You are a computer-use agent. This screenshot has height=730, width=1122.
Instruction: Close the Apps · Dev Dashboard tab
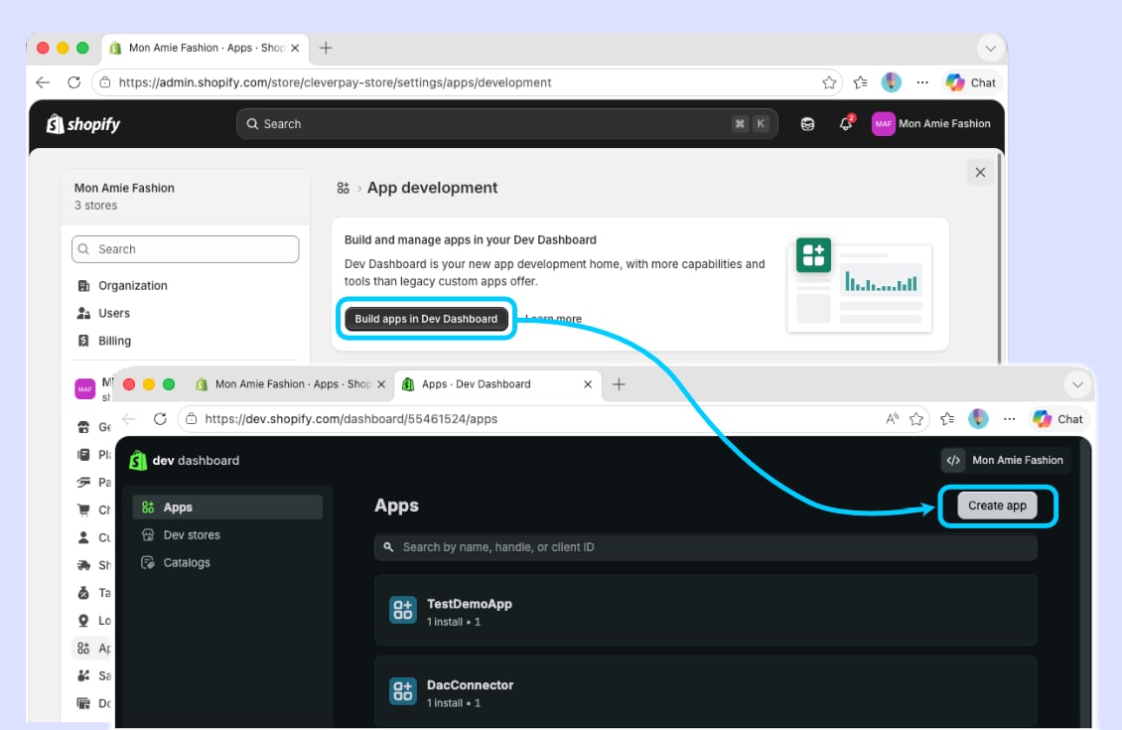click(x=588, y=384)
